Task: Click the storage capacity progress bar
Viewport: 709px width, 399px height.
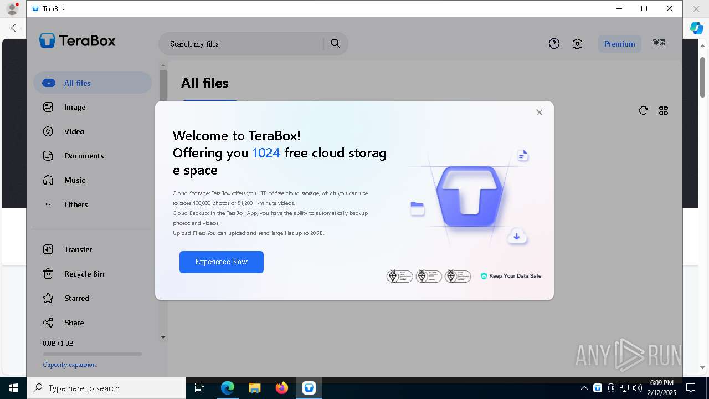Action: pyautogui.click(x=93, y=354)
